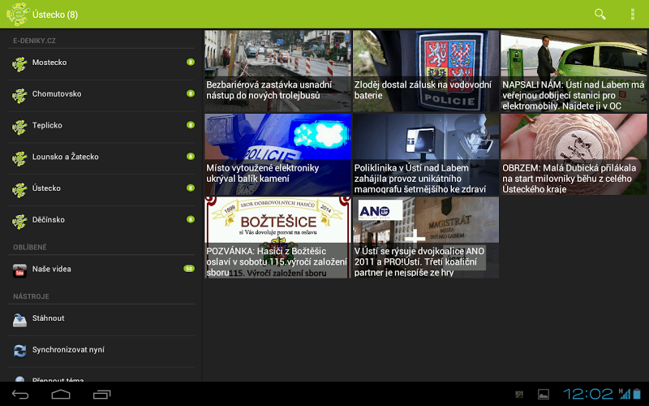
Task: Click the Synchronizovat nyní sync arrows icon
Action: (x=19, y=351)
